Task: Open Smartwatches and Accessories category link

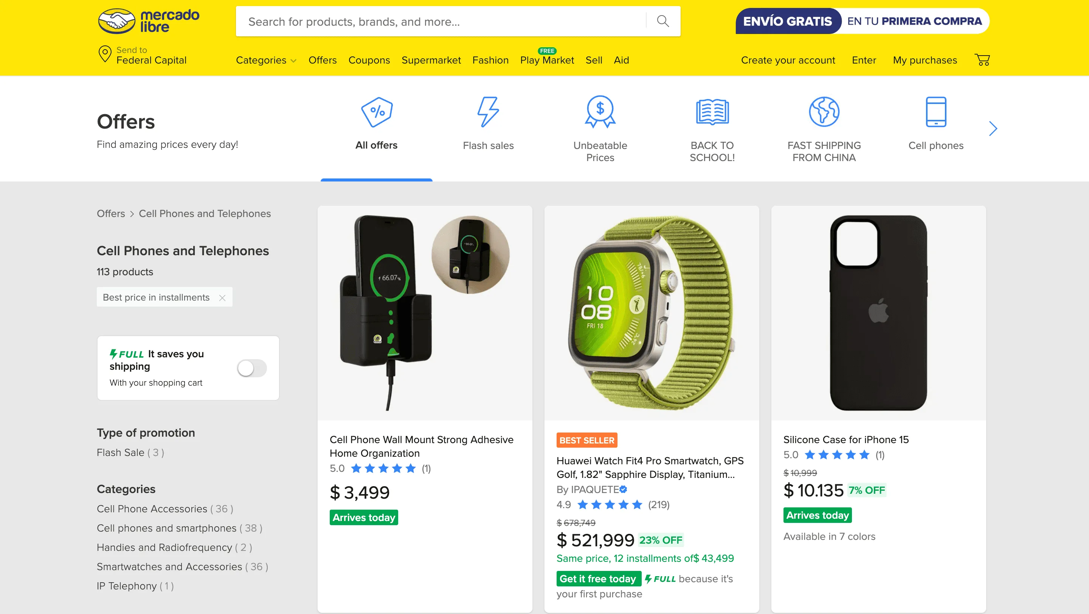Action: coord(169,567)
